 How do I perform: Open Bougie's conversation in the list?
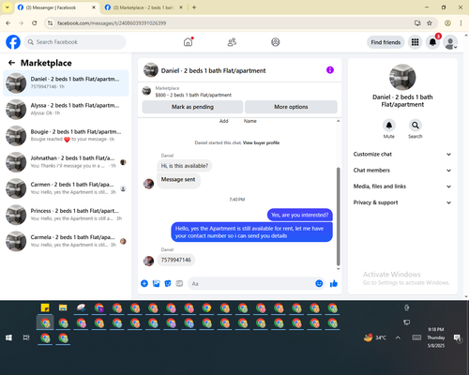(x=66, y=136)
